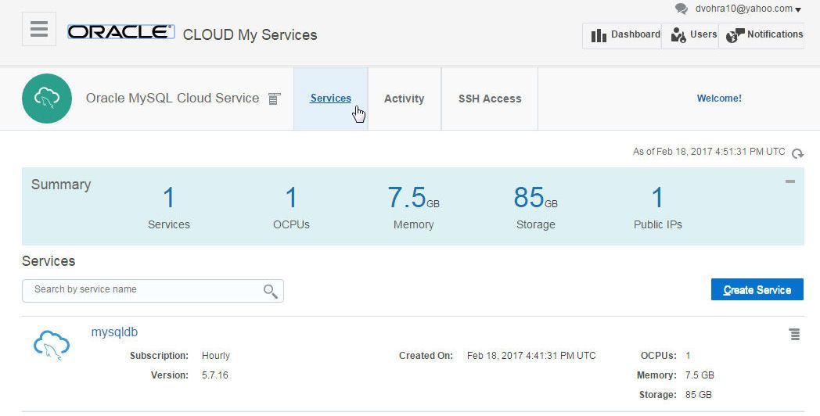Image resolution: width=820 pixels, height=416 pixels.
Task: Click the mysqldb cloud dolphin icon
Action: [52, 345]
